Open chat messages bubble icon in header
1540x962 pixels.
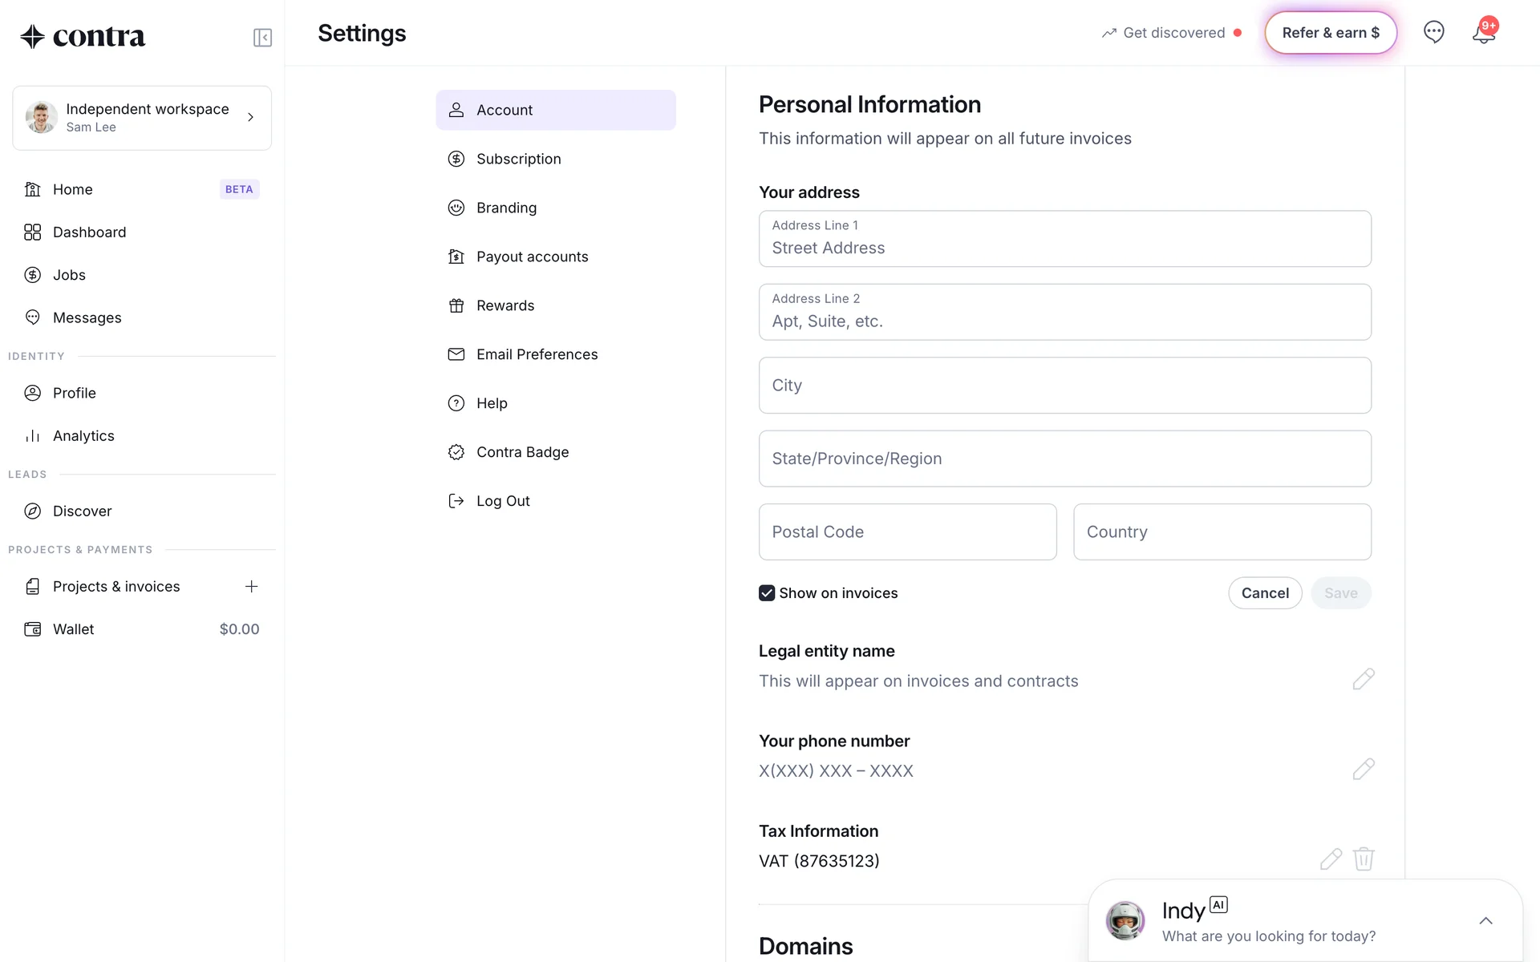(x=1433, y=32)
